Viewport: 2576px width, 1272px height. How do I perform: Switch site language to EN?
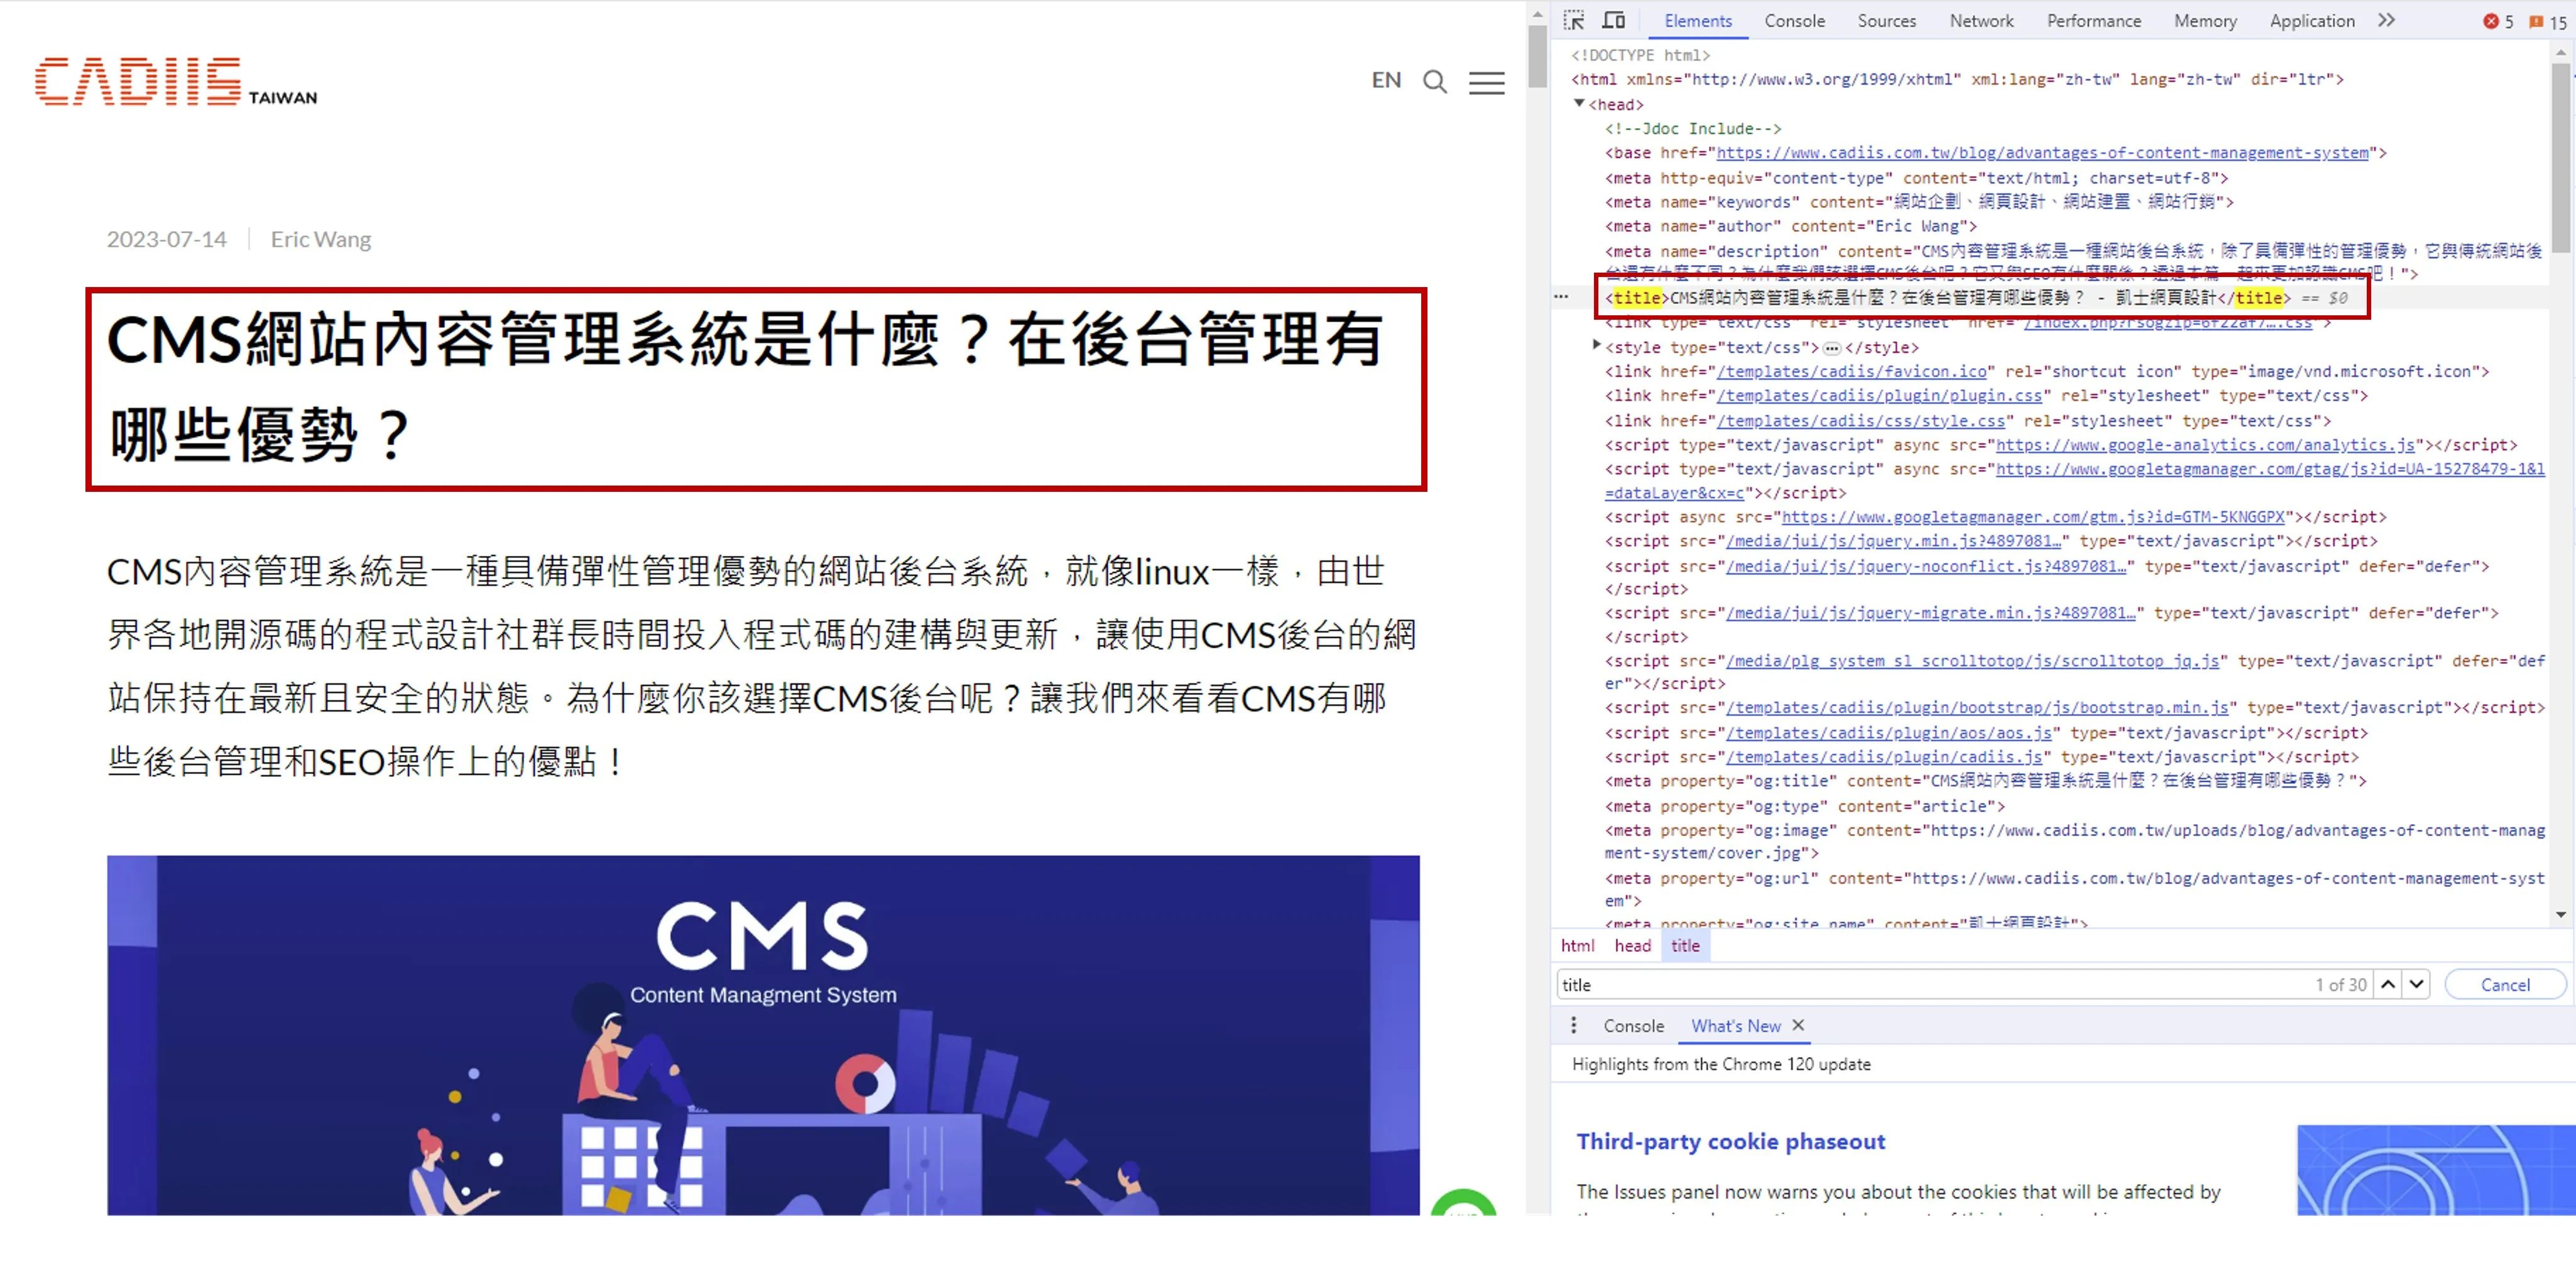point(1386,80)
